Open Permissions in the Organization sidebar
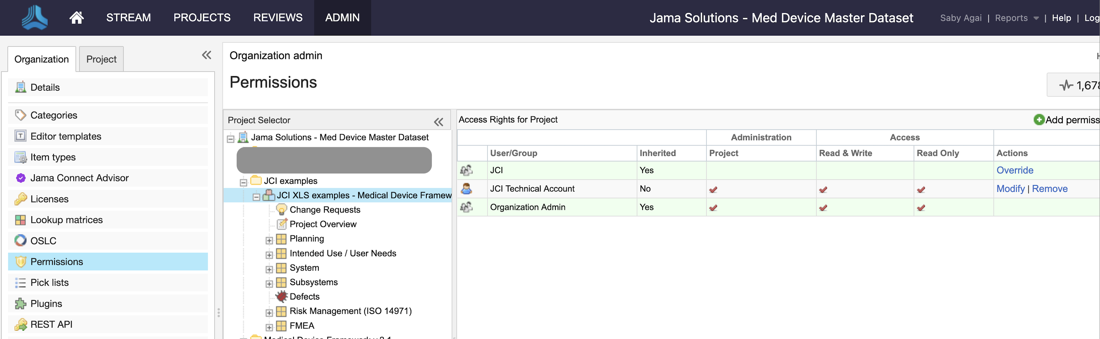The height and width of the screenshot is (339, 1100). click(x=56, y=261)
